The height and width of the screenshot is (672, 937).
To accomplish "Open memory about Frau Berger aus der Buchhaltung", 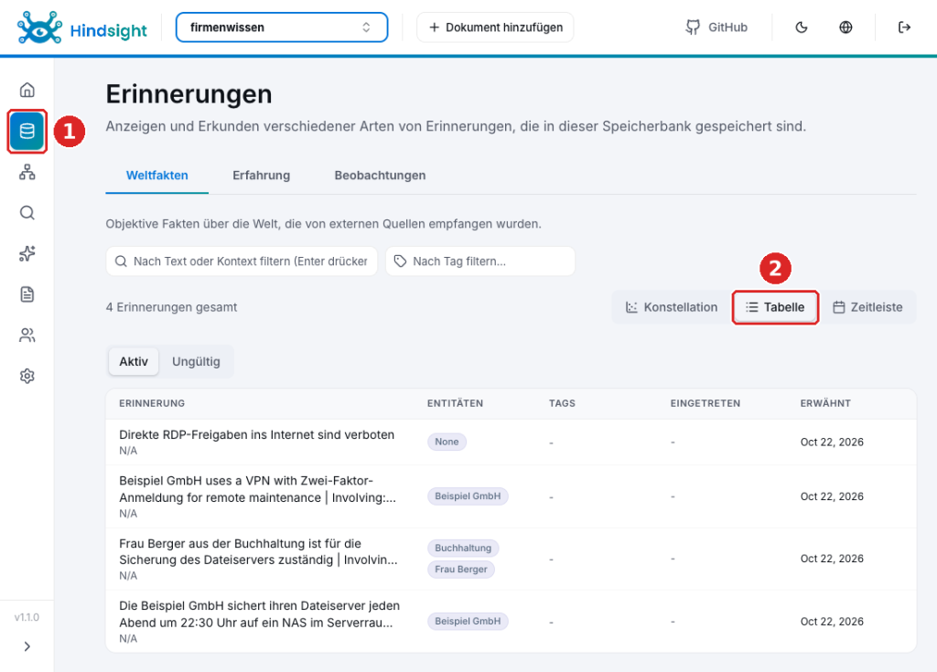I will coord(511,560).
